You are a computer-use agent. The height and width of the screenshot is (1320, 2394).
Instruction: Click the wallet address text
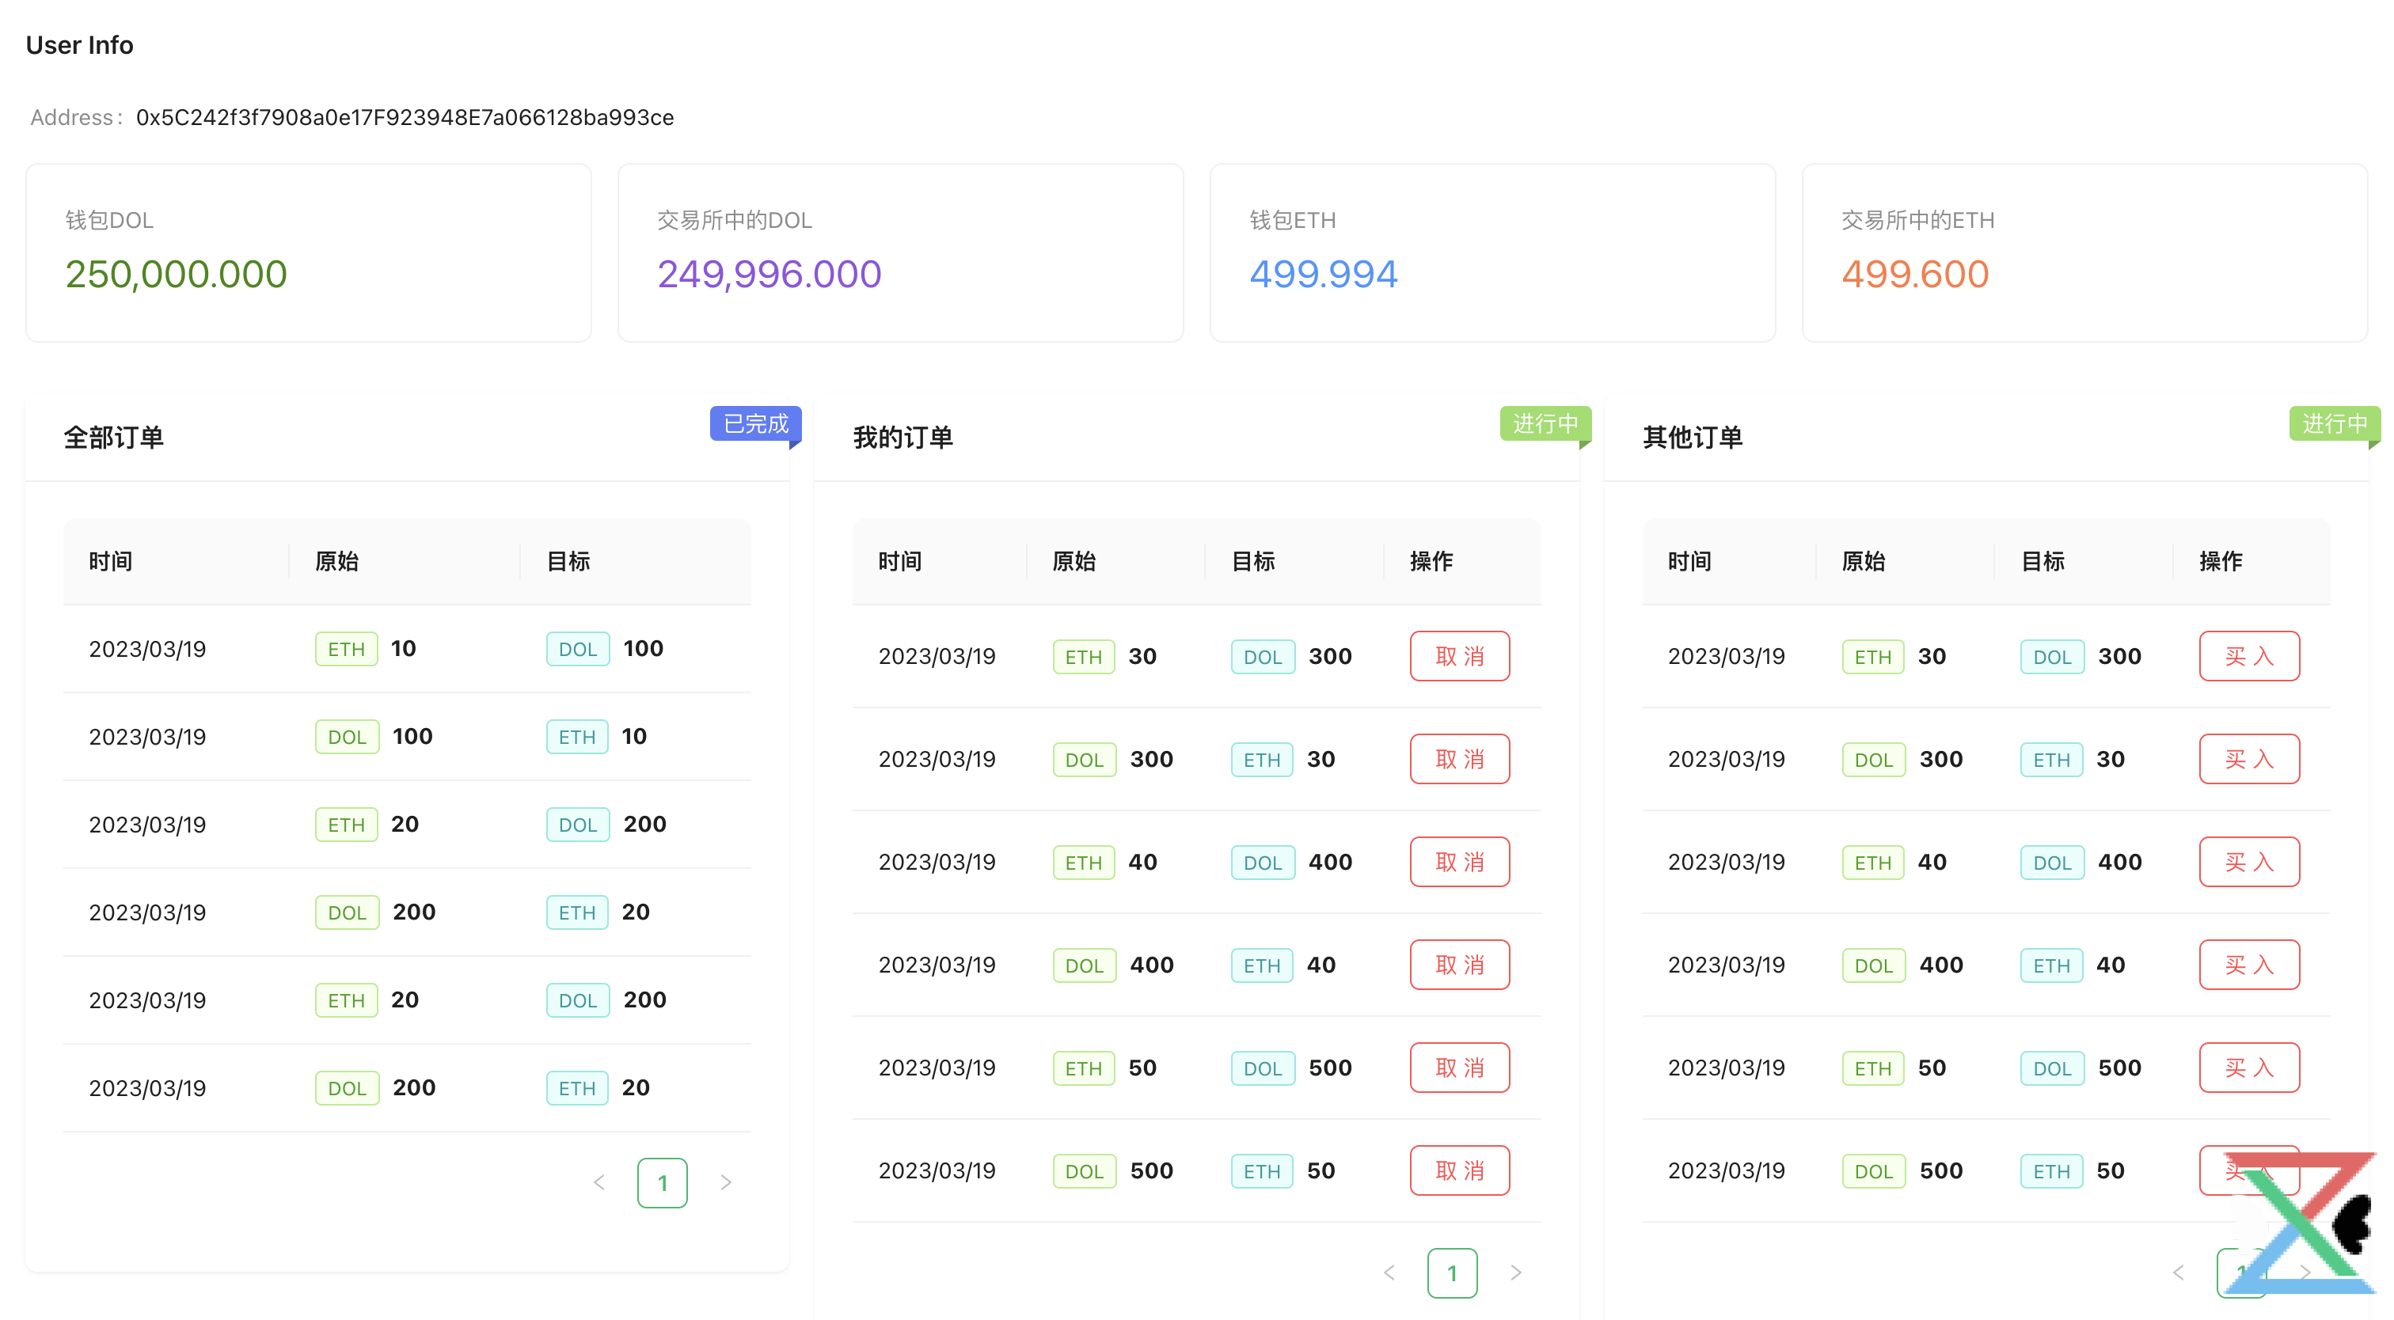pos(405,118)
